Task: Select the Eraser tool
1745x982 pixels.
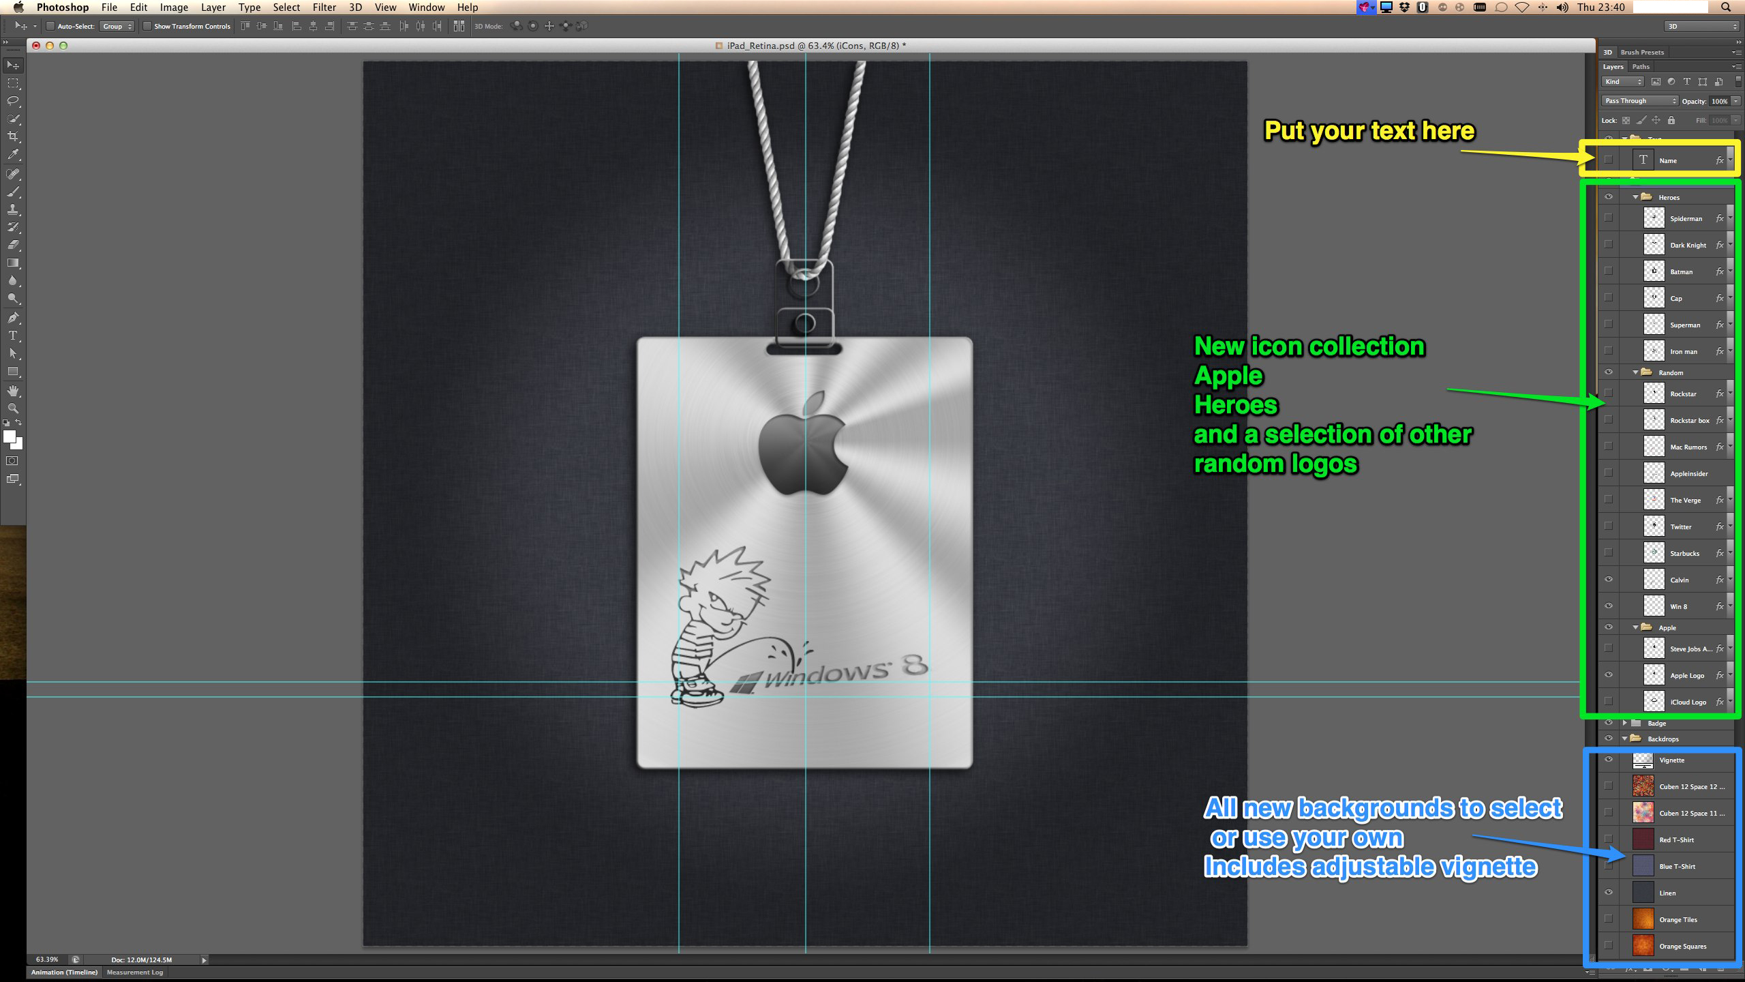Action: (13, 245)
